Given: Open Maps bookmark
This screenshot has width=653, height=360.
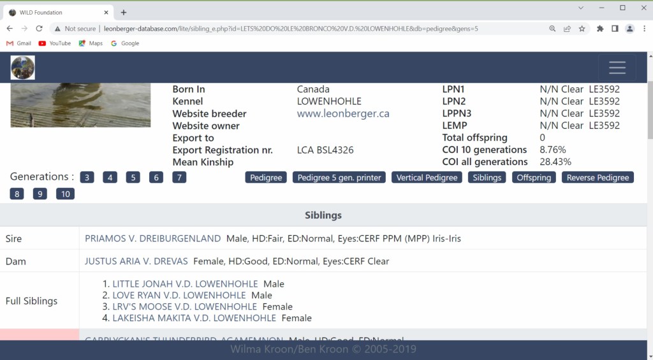Looking at the screenshot, I should click(91, 43).
